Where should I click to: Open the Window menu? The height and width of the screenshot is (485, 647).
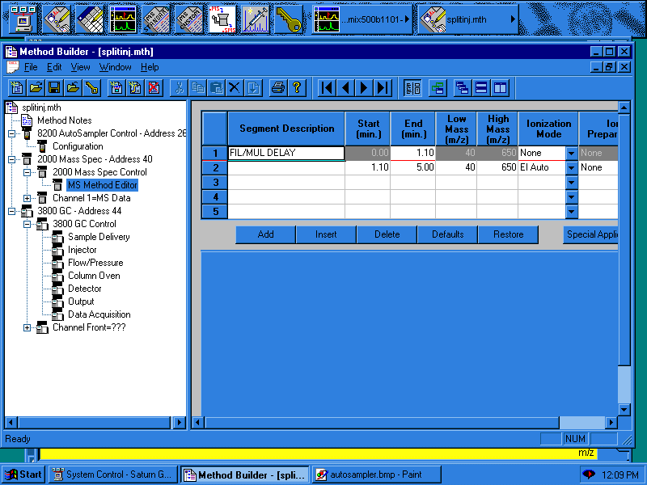[115, 67]
